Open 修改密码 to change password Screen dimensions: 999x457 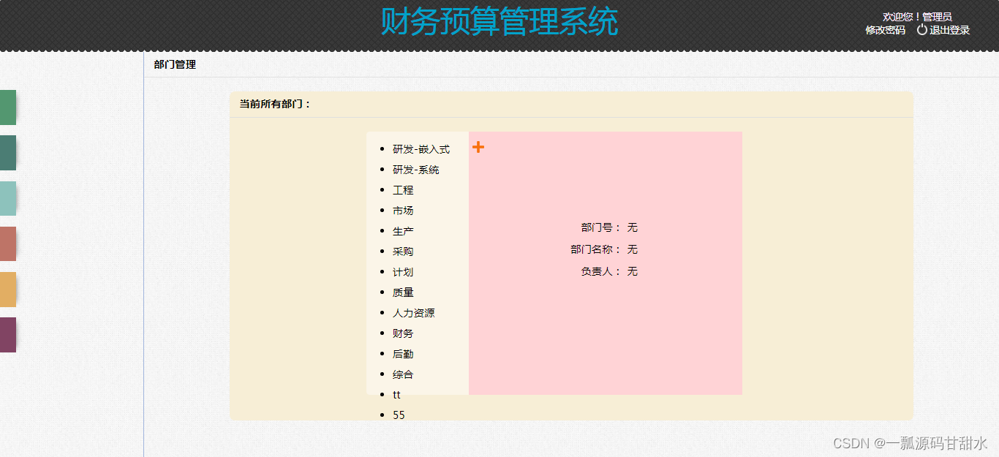[x=884, y=31]
